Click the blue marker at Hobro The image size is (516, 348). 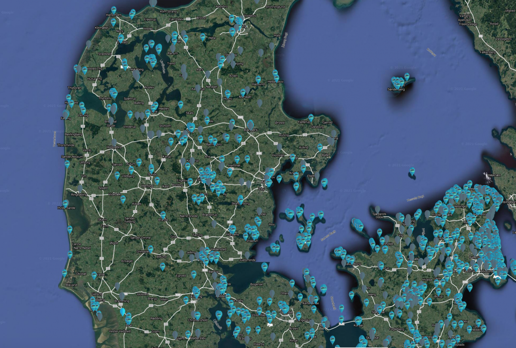click(x=227, y=94)
